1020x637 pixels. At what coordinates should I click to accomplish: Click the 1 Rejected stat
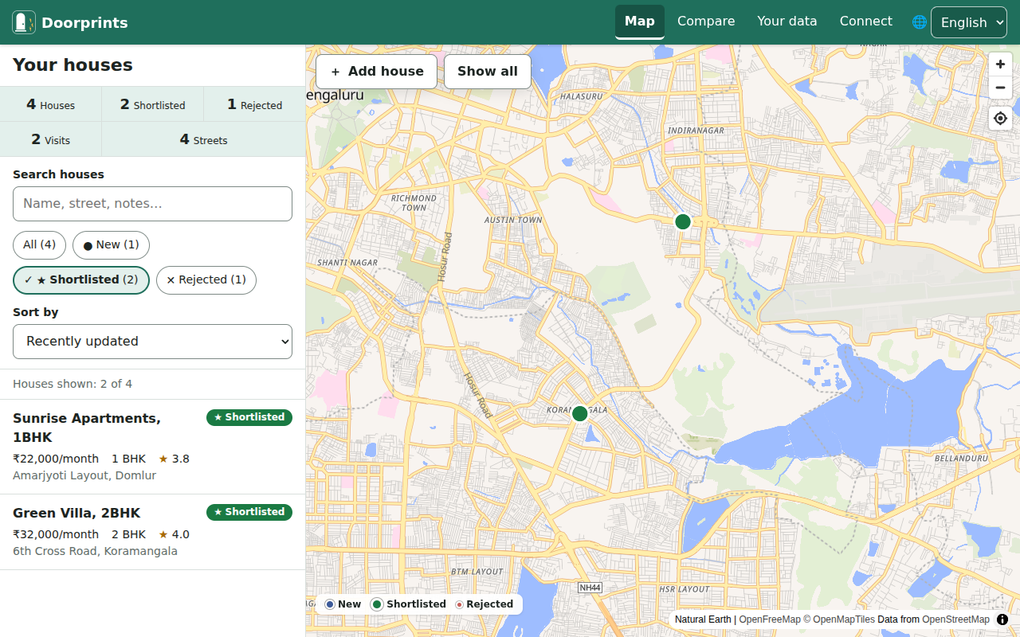point(255,104)
